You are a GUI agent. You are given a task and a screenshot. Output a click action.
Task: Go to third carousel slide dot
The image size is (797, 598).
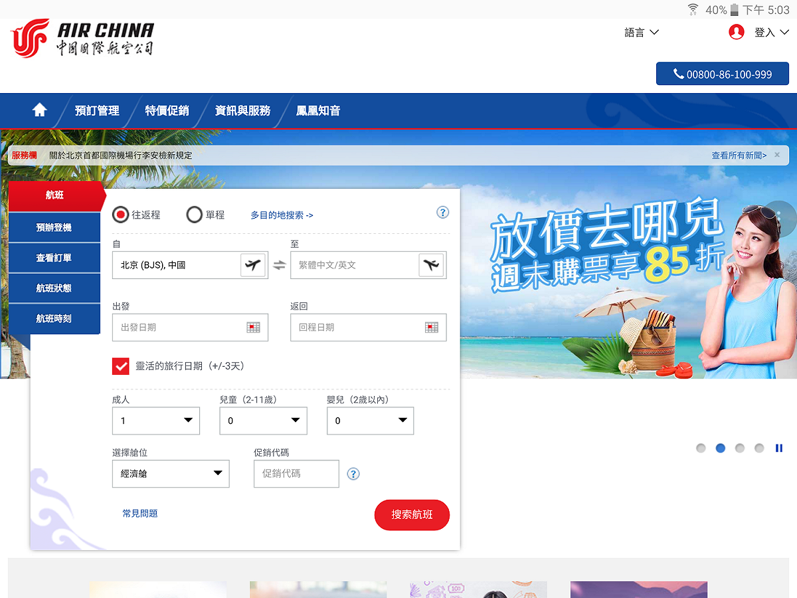(740, 448)
